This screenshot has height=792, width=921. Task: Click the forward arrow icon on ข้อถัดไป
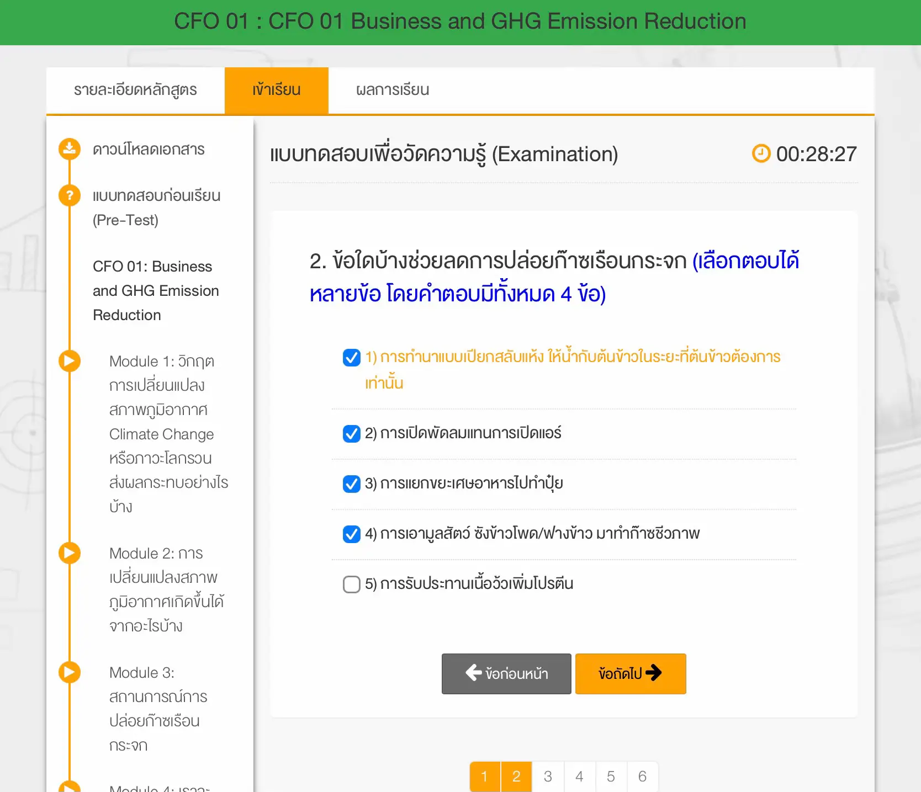pos(655,673)
